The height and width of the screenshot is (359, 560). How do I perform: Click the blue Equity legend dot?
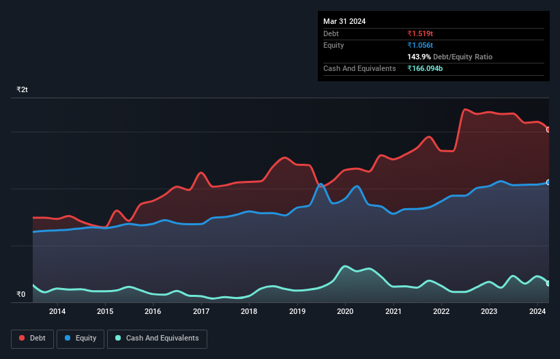point(67,338)
